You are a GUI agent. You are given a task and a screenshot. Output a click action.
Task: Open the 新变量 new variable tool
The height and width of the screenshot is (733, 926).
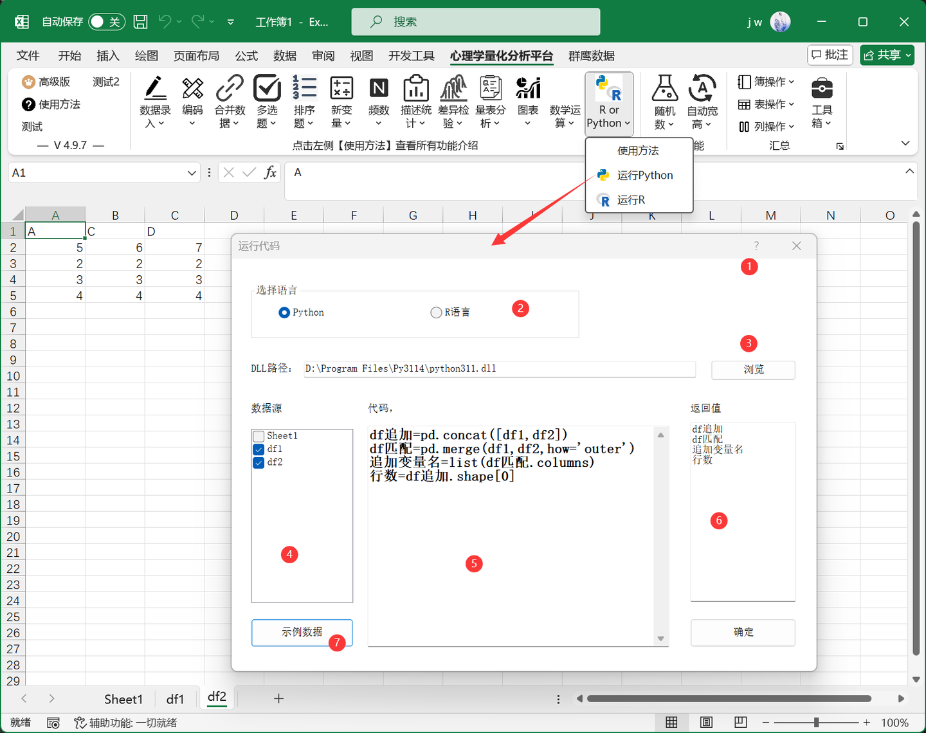click(x=341, y=103)
